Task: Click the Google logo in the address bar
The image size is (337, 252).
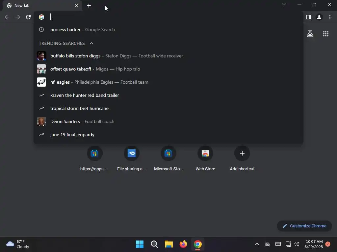Action: [x=41, y=17]
